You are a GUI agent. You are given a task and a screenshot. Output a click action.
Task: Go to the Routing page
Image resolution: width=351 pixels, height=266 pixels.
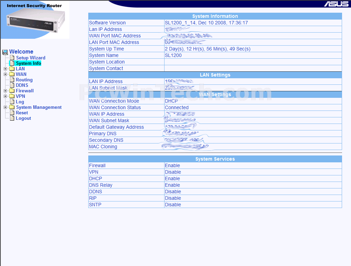[x=24, y=80]
